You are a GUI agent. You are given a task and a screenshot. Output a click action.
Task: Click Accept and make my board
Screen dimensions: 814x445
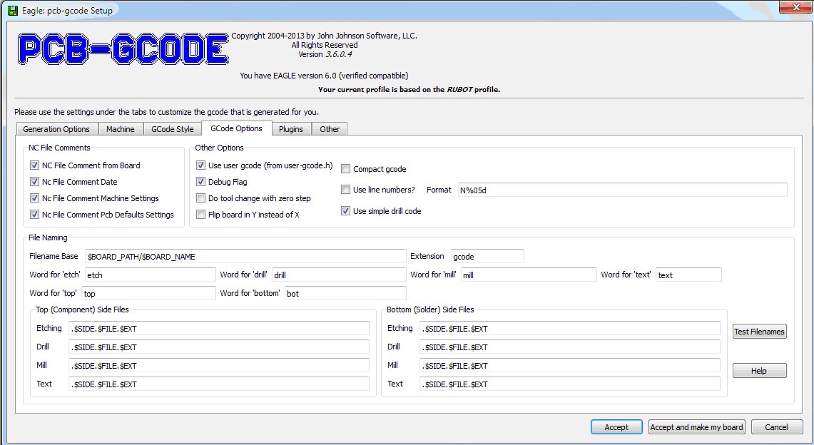(x=697, y=427)
